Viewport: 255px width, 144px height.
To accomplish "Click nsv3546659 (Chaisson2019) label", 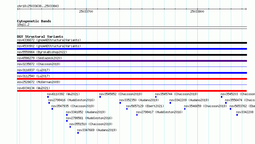I will [205, 106].
